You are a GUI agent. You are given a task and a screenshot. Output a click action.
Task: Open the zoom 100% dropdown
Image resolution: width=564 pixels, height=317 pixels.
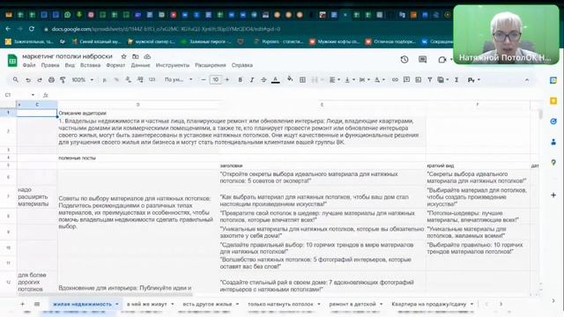pyautogui.click(x=82, y=80)
